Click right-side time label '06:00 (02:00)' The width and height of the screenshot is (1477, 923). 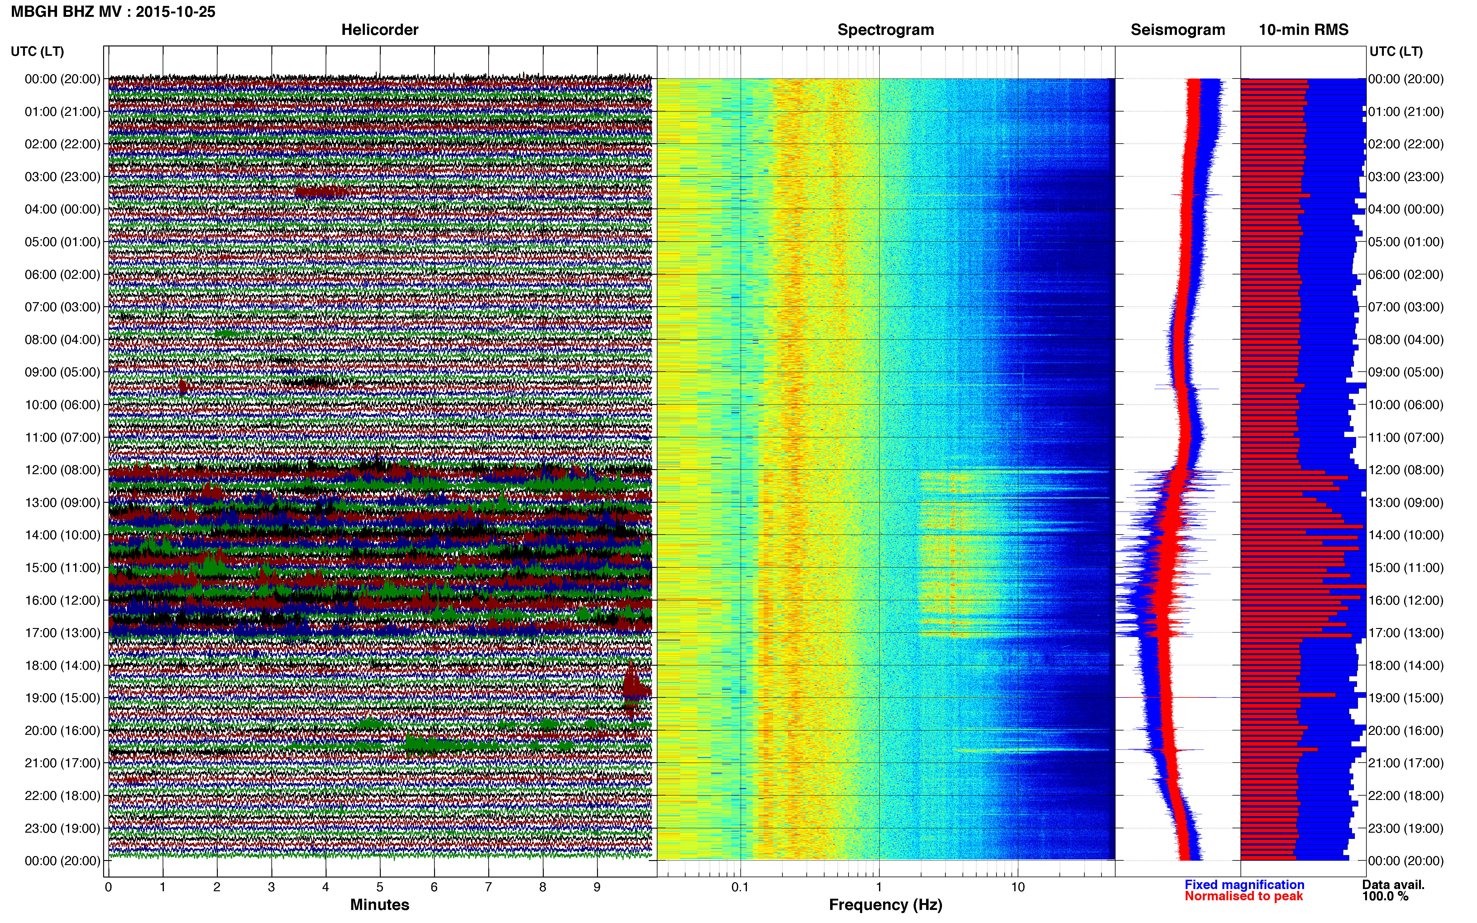(x=1406, y=275)
